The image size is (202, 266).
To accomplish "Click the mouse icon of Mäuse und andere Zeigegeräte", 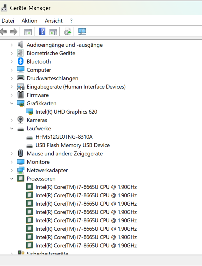I will (x=20, y=153).
